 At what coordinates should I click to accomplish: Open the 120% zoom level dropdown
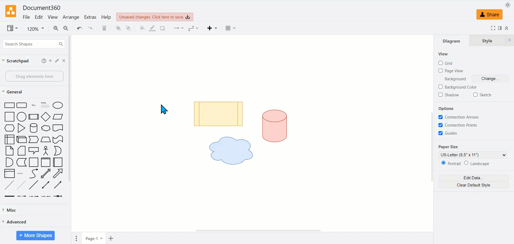point(35,29)
